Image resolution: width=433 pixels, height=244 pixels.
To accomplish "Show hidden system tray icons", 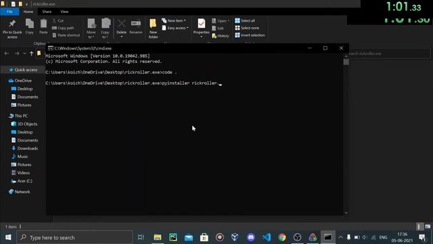I will point(340,237).
